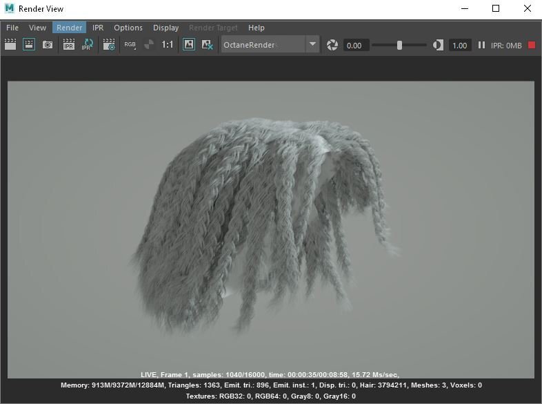The width and height of the screenshot is (542, 404).
Task: Click the exposure slider handle
Action: (399, 45)
